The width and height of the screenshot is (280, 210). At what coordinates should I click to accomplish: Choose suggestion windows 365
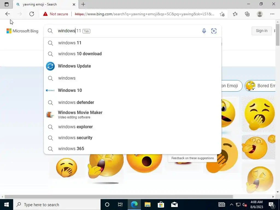click(133, 148)
